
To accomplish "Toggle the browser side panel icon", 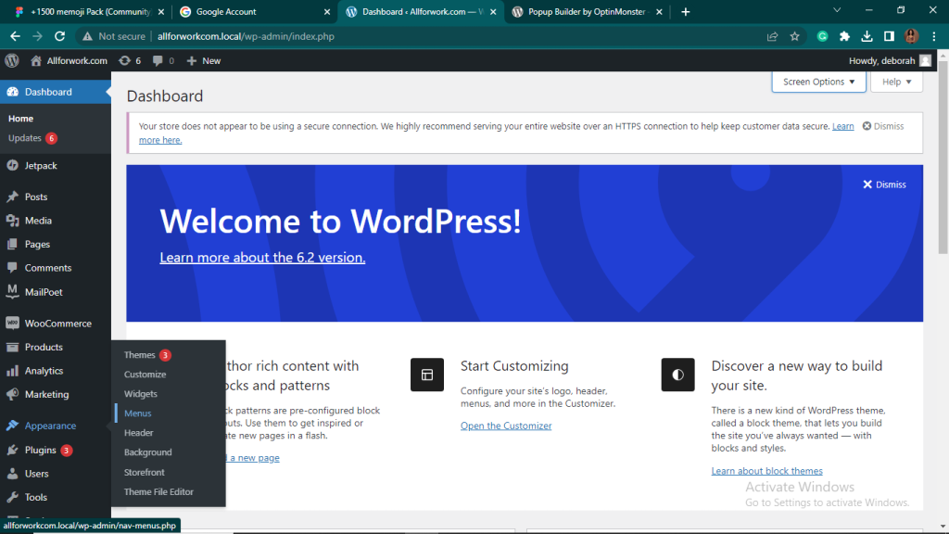I will (889, 36).
